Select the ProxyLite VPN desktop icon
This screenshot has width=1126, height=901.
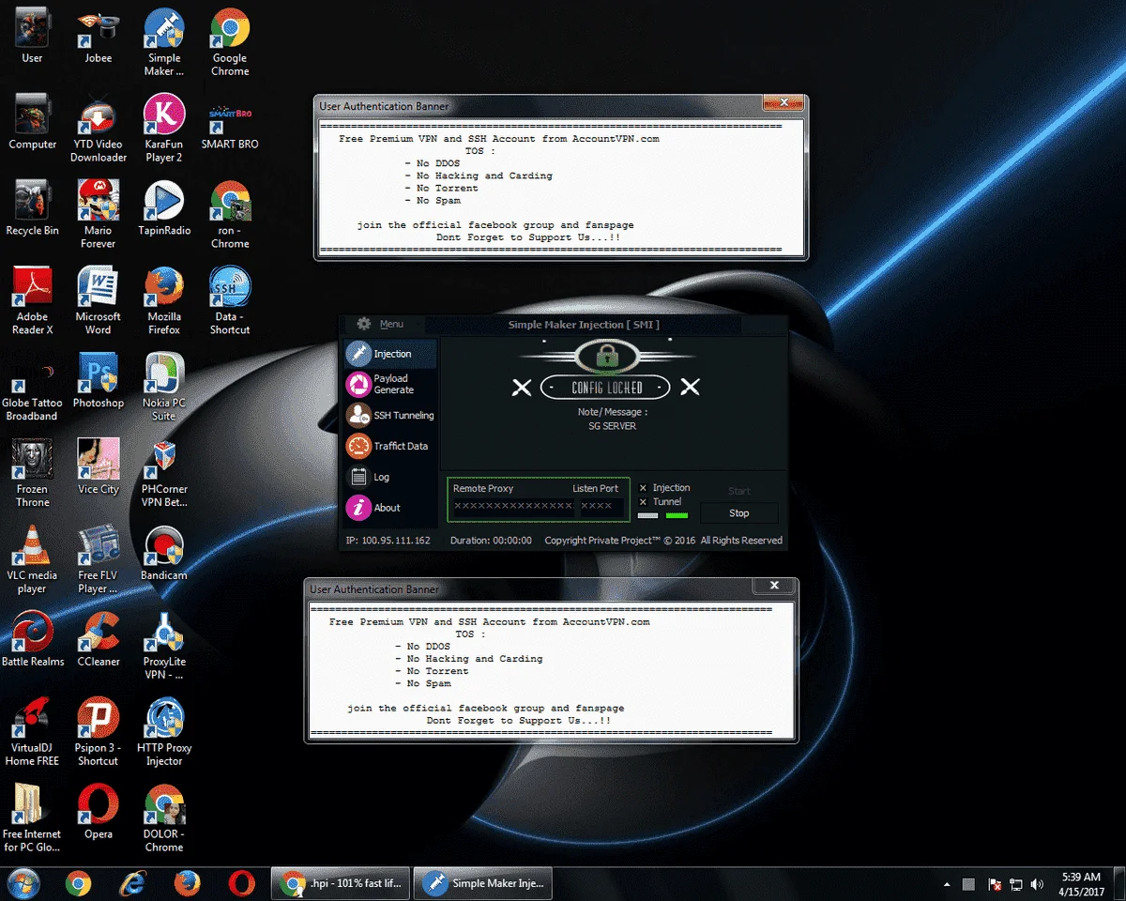[x=164, y=647]
